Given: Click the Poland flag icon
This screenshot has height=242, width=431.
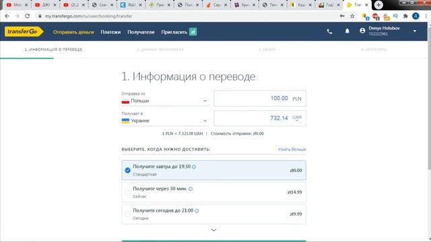Looking at the screenshot, I should coord(125,101).
